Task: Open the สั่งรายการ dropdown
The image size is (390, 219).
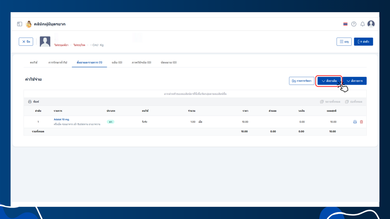Action: 355,81
